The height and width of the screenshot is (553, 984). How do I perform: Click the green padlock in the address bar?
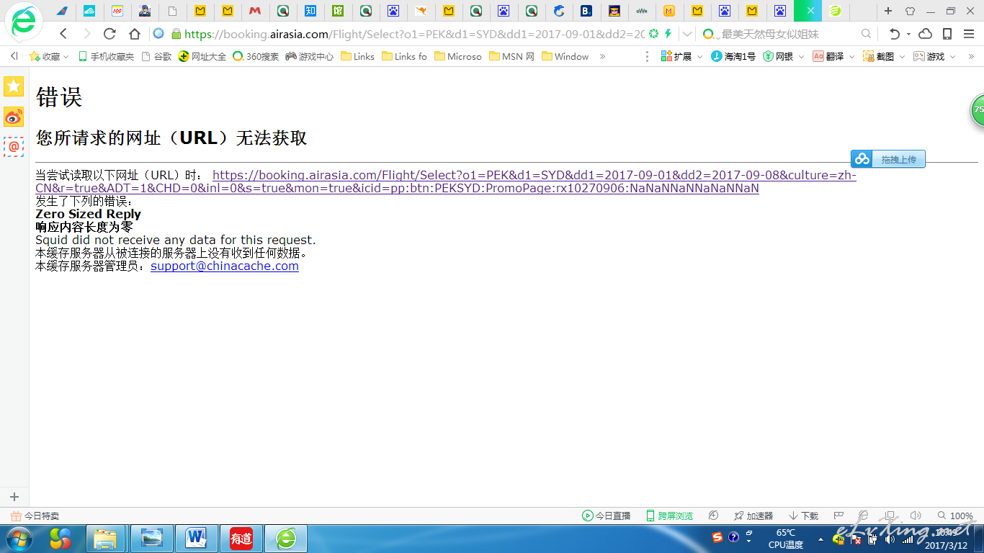tap(176, 34)
